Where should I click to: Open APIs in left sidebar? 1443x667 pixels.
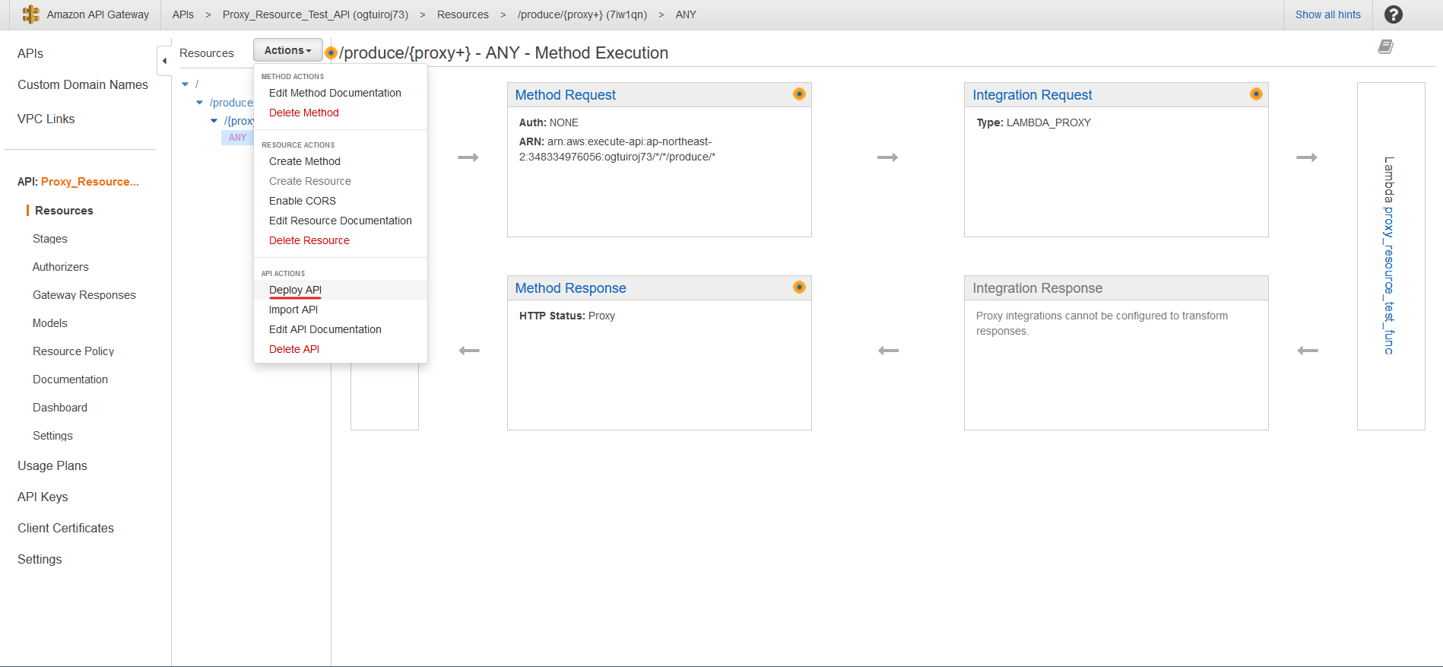click(30, 53)
